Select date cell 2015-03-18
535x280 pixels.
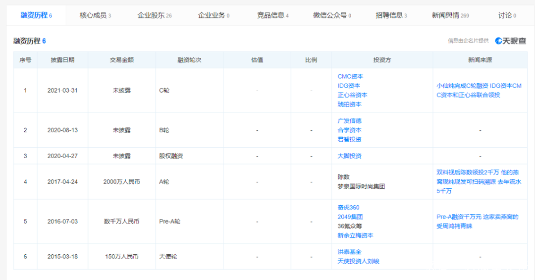62,256
